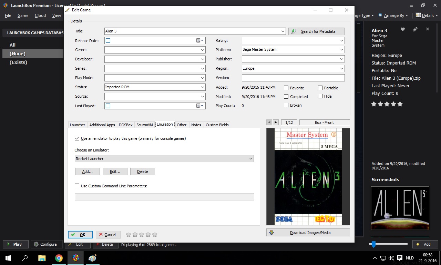Image resolution: width=441 pixels, height=265 pixels.
Task: Click Download Images/Media button
Action: coord(308,233)
